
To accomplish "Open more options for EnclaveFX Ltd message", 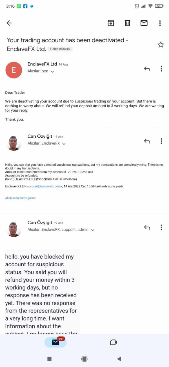I will (161, 69).
